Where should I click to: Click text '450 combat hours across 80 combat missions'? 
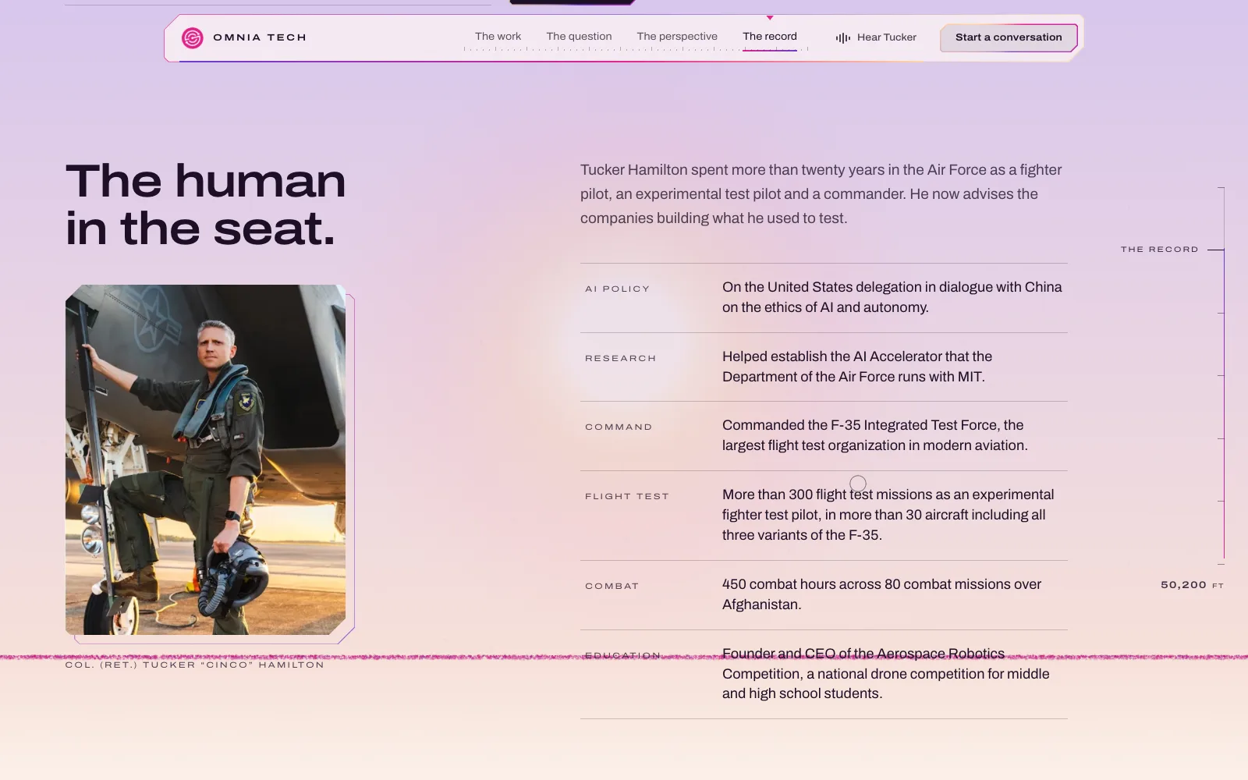pyautogui.click(x=881, y=594)
